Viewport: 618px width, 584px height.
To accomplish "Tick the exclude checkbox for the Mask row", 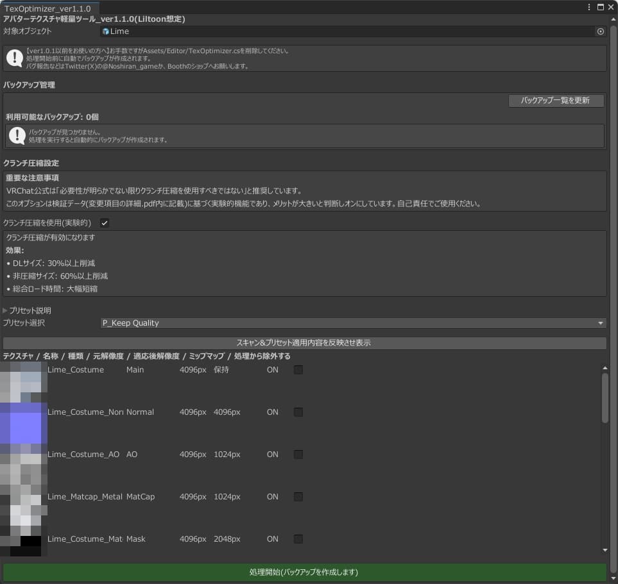I will point(298,538).
